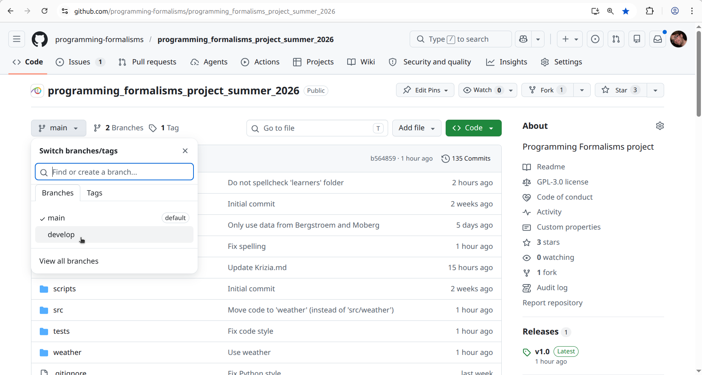Click the page vertical scrollbar thumb
This screenshot has height=375, width=702.
pos(699,73)
